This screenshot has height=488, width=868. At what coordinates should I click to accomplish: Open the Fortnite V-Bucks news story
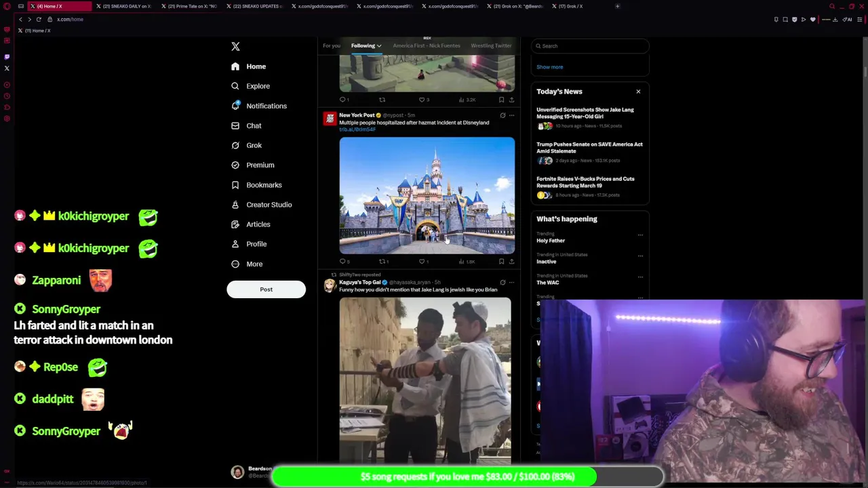(x=589, y=187)
